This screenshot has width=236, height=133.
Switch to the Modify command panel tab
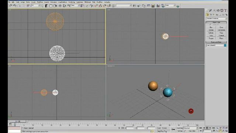(211, 10)
